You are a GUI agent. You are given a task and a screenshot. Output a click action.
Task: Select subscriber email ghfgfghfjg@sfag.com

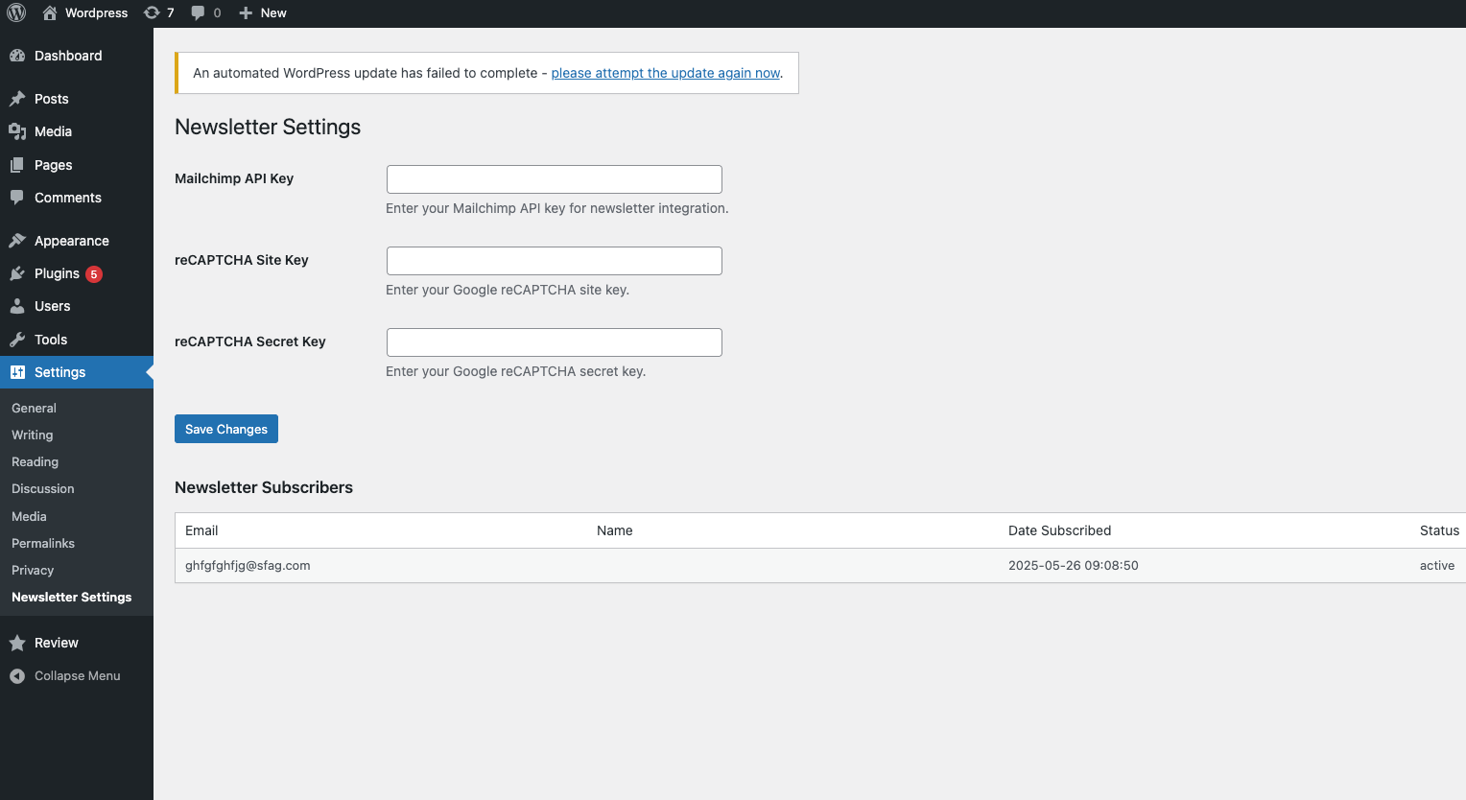tap(248, 565)
